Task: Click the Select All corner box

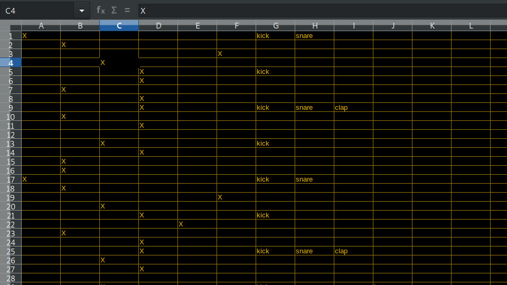Action: 11,26
